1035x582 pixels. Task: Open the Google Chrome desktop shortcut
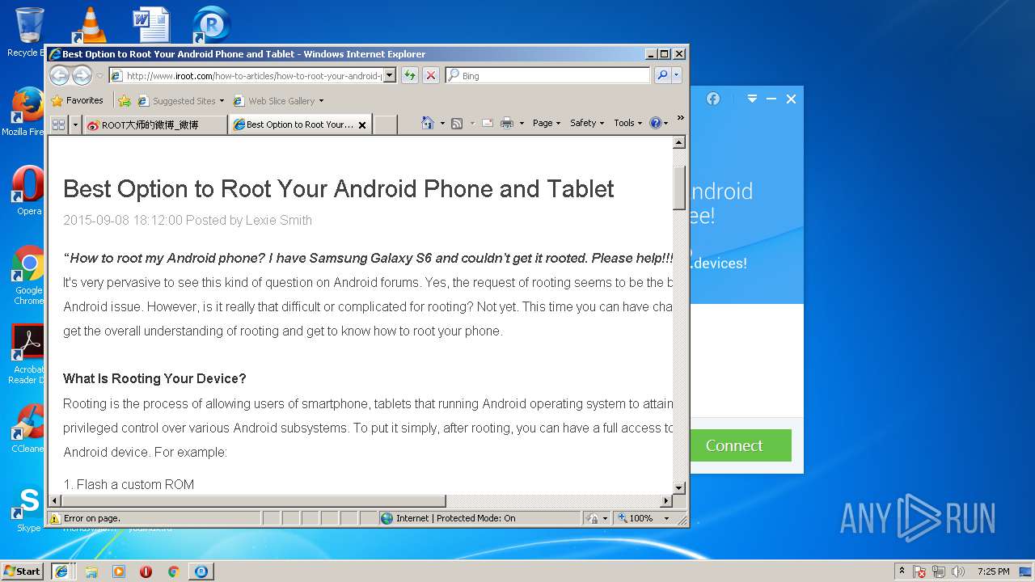[28, 276]
